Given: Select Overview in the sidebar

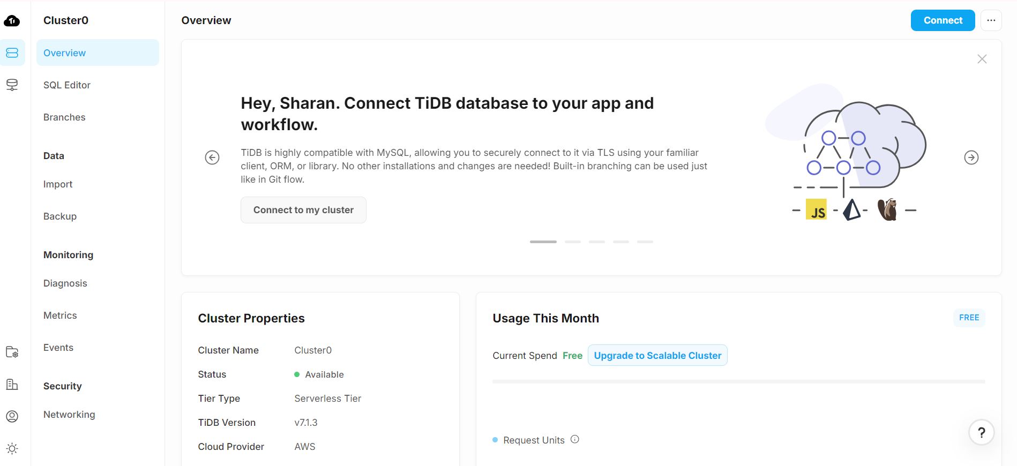Looking at the screenshot, I should coord(98,52).
